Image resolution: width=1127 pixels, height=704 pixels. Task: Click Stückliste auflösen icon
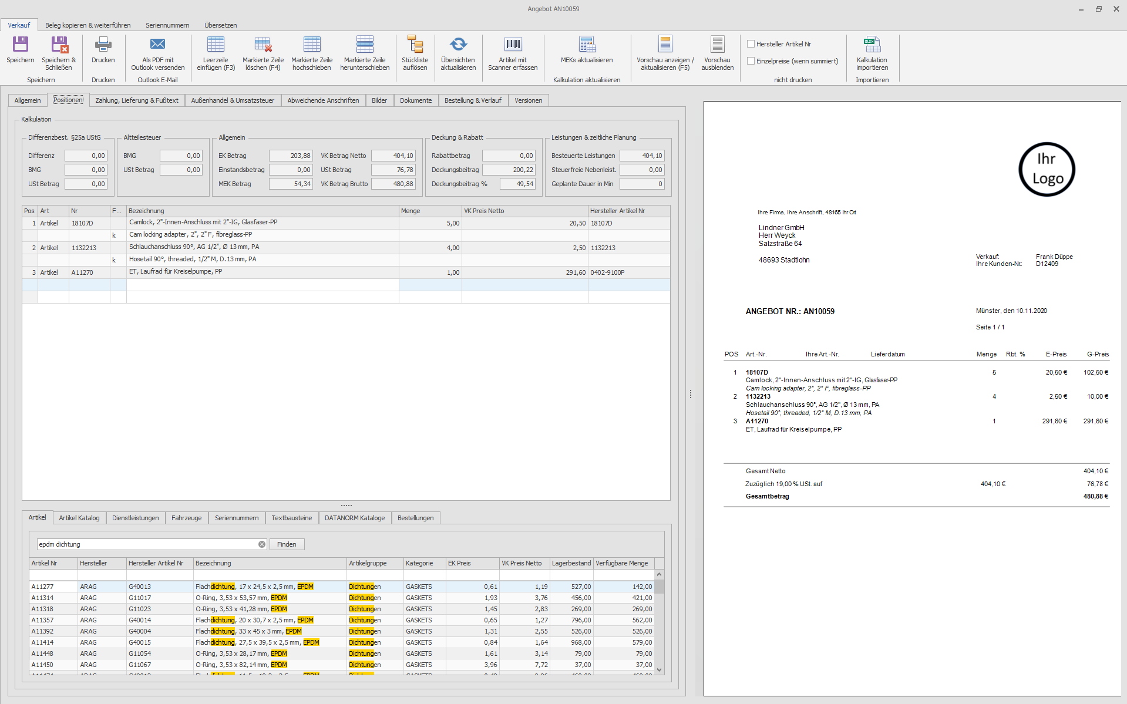coord(415,45)
